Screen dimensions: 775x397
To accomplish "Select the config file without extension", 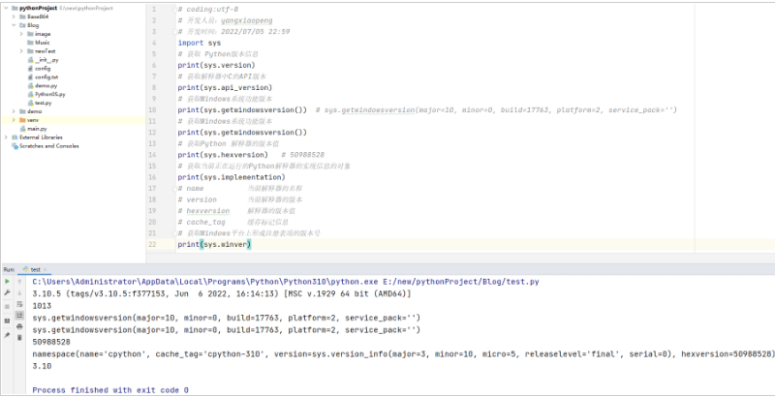I will click(42, 69).
